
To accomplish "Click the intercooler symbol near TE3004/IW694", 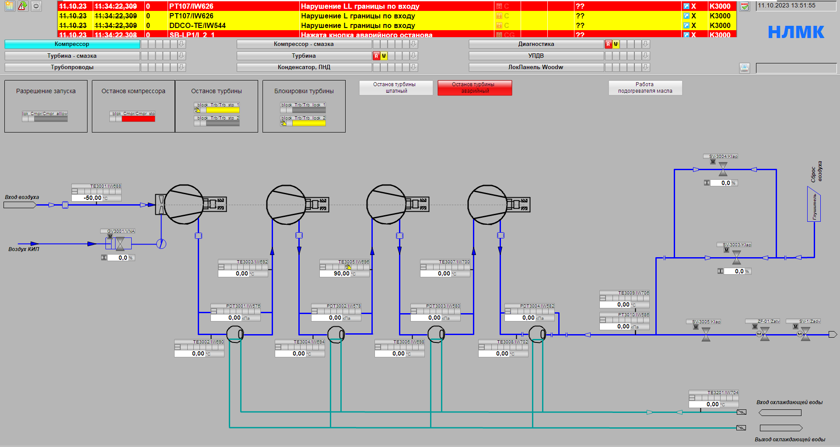I will pos(336,335).
